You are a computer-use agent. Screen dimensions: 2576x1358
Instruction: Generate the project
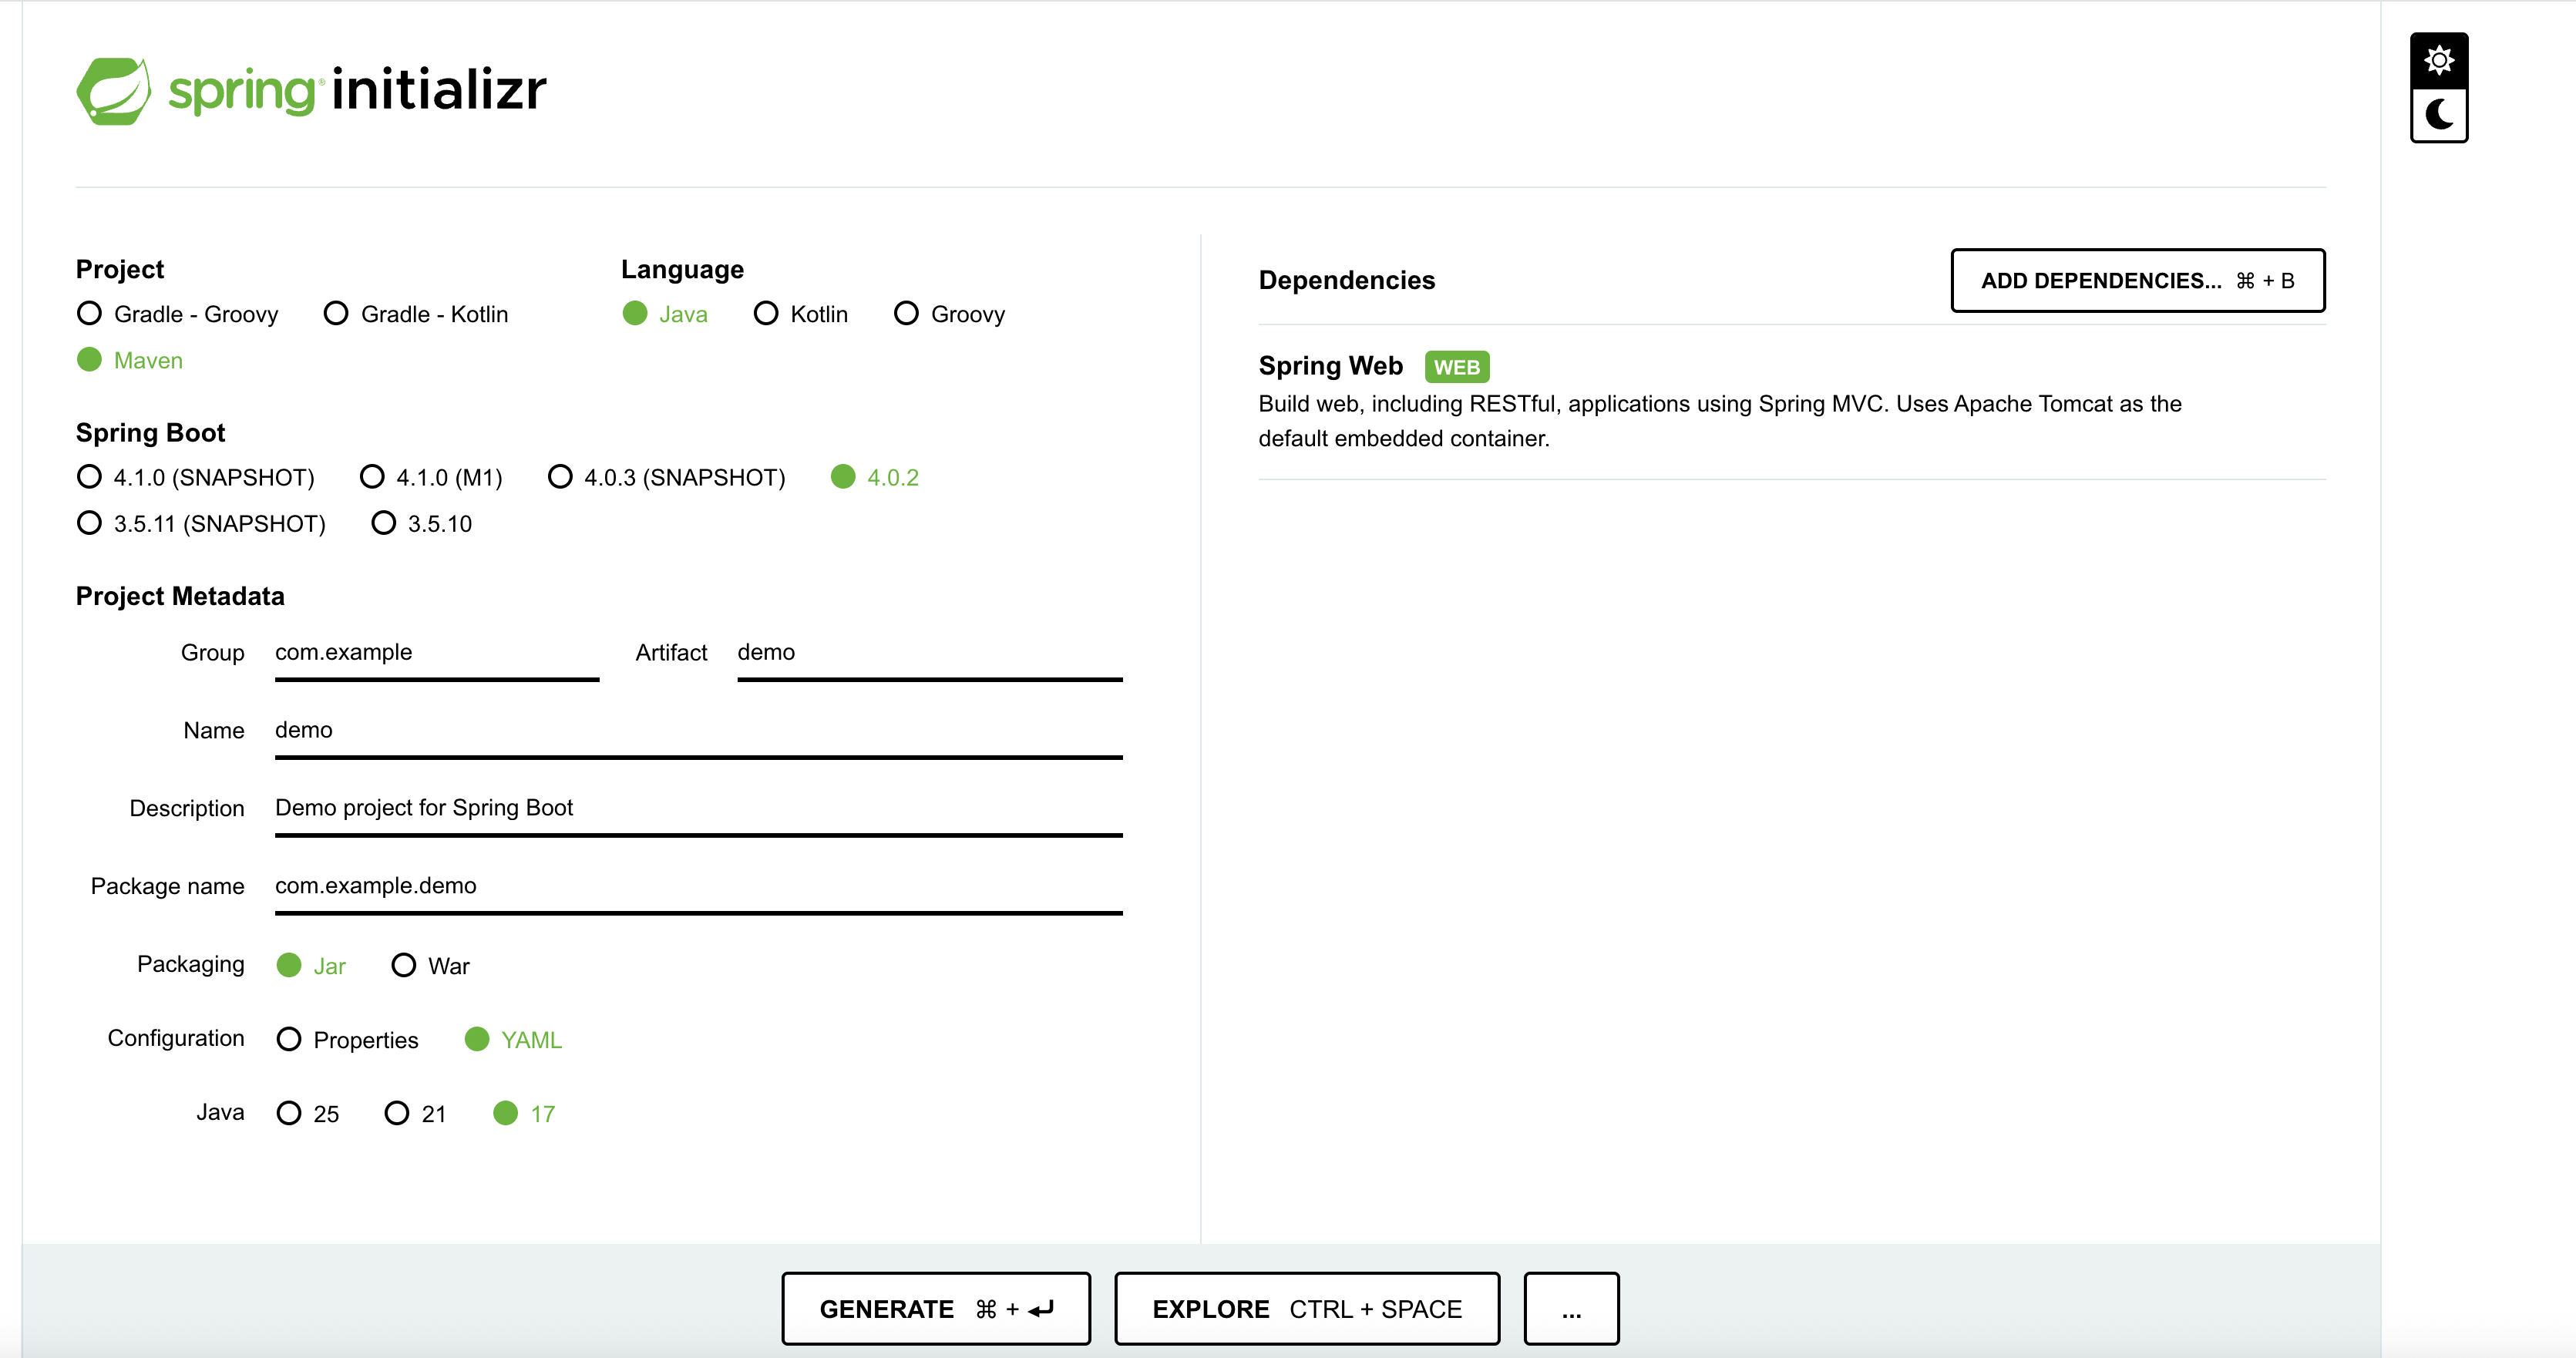936,1309
